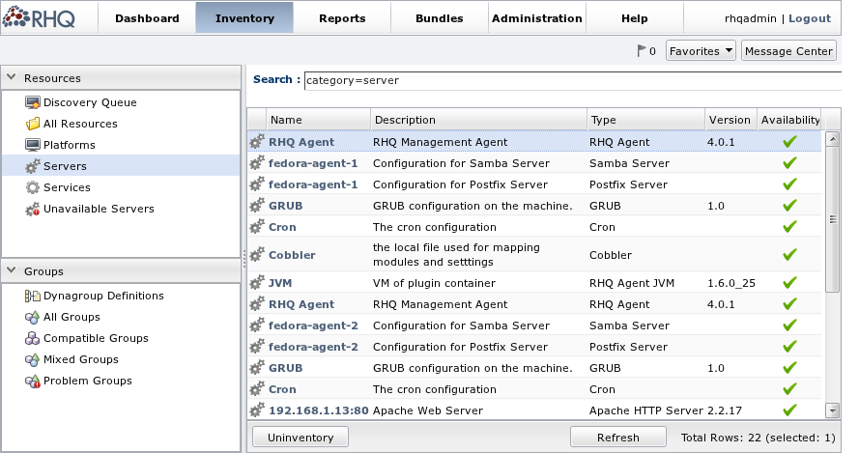Click the Compatible Groups icon
Viewport: 859px width, 453px height.
33,338
